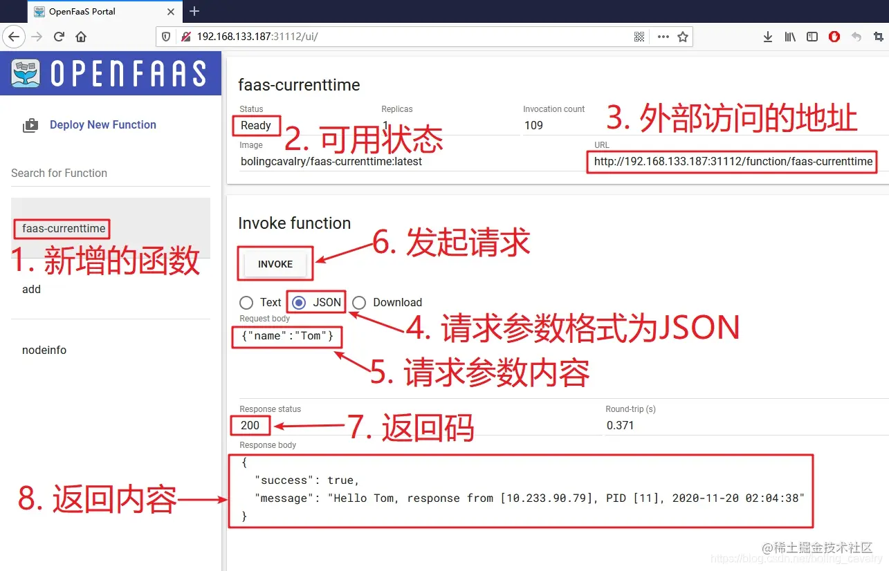
Task: Open the Firefox library menu
Action: [x=789, y=37]
